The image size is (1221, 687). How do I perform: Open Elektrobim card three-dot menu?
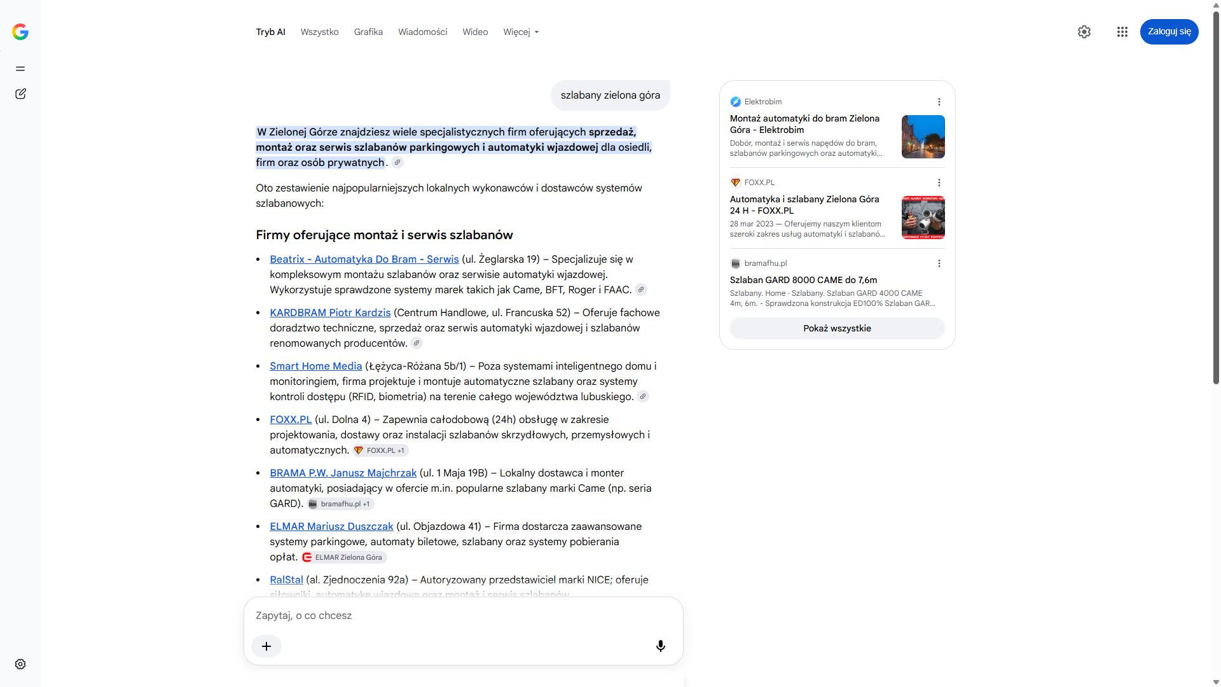pos(939,102)
